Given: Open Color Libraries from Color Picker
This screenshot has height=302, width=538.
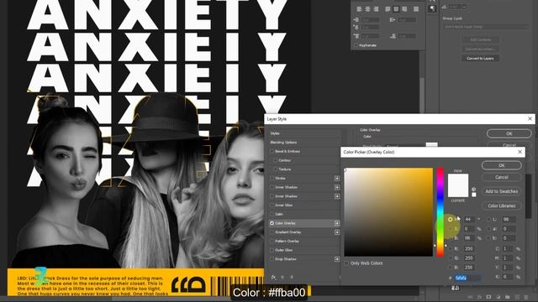Looking at the screenshot, I should (502, 206).
